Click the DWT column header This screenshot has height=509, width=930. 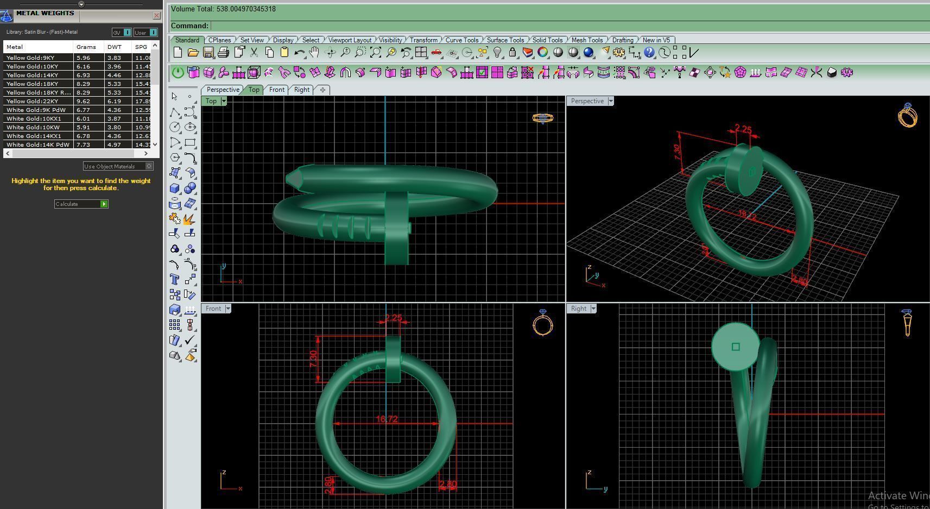[x=118, y=47]
